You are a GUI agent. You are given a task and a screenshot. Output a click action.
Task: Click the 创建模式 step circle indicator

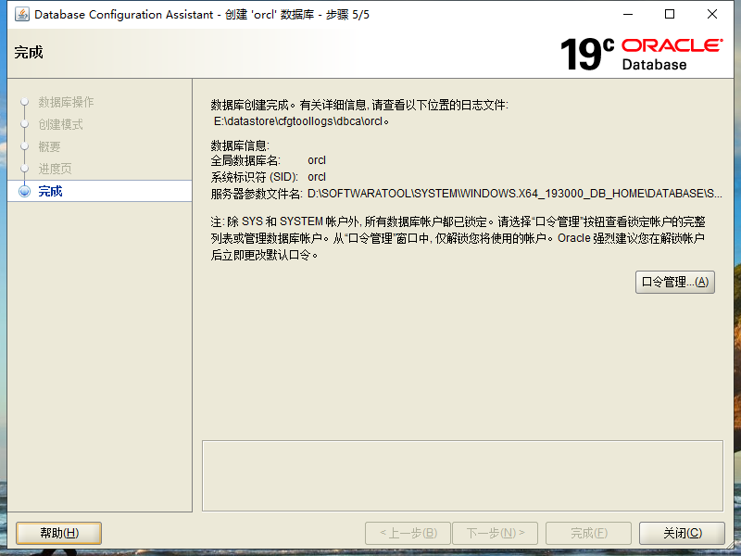point(27,124)
